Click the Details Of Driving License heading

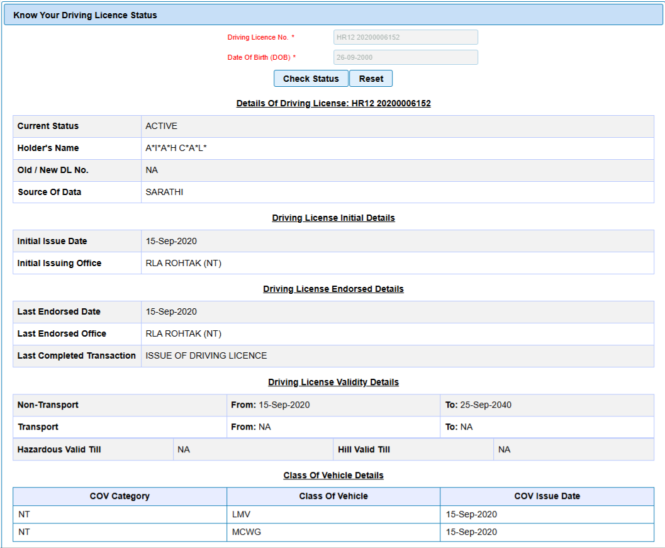333,103
